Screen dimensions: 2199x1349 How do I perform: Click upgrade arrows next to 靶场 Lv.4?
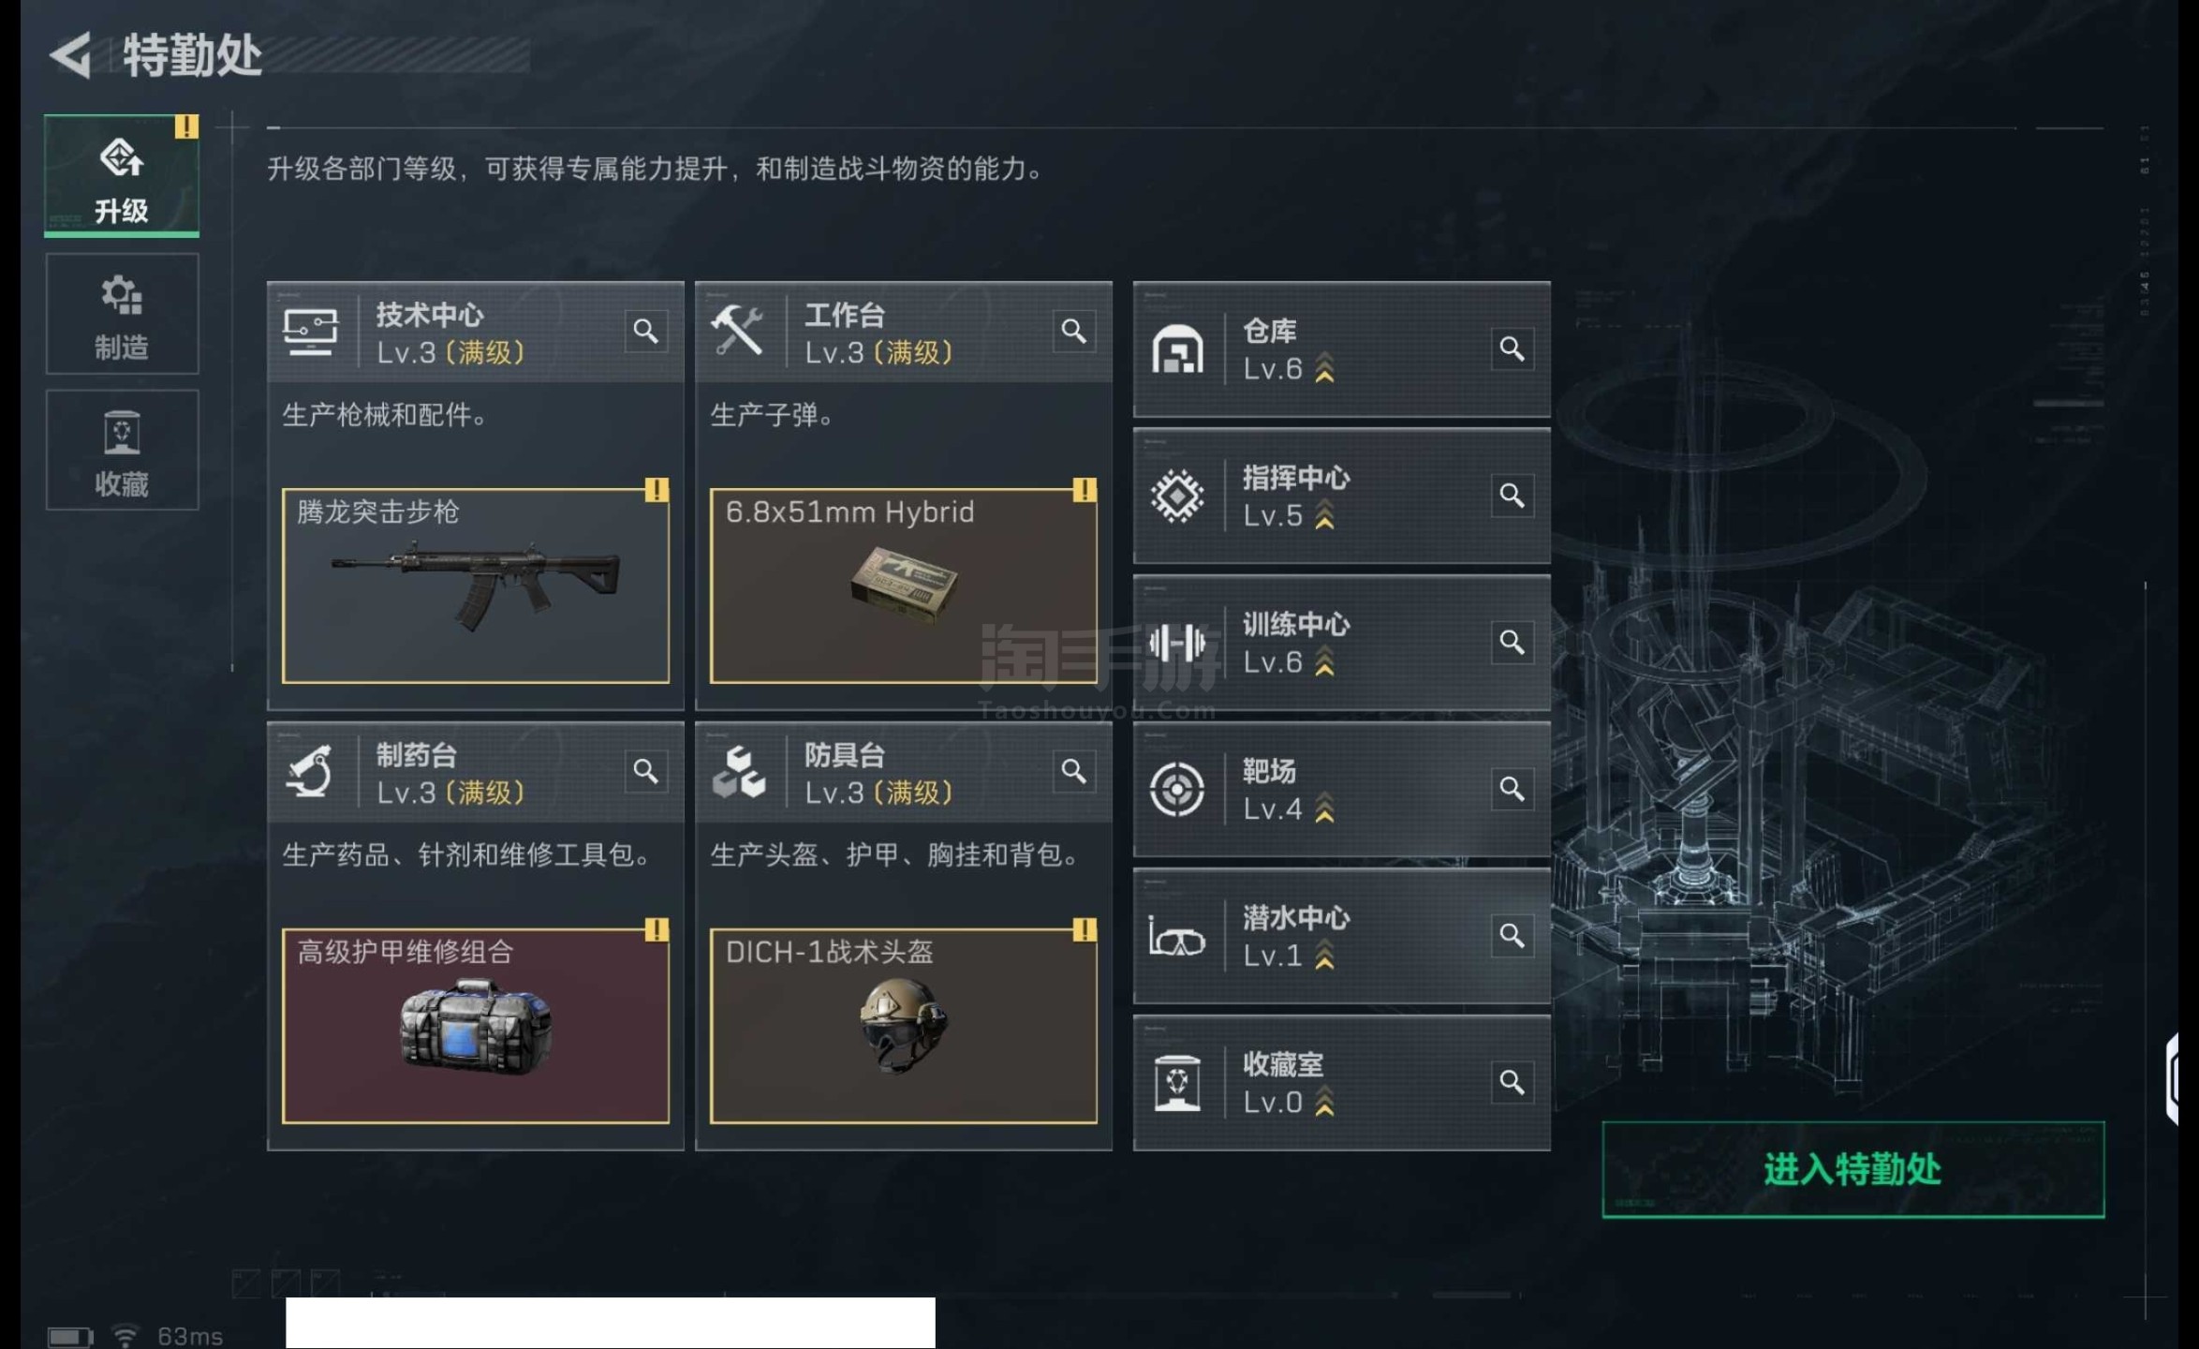point(1324,808)
